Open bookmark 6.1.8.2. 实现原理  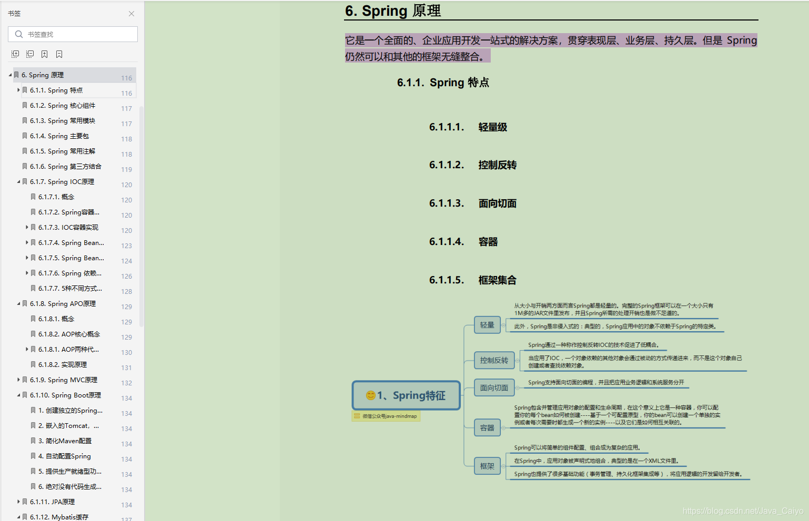coord(63,365)
